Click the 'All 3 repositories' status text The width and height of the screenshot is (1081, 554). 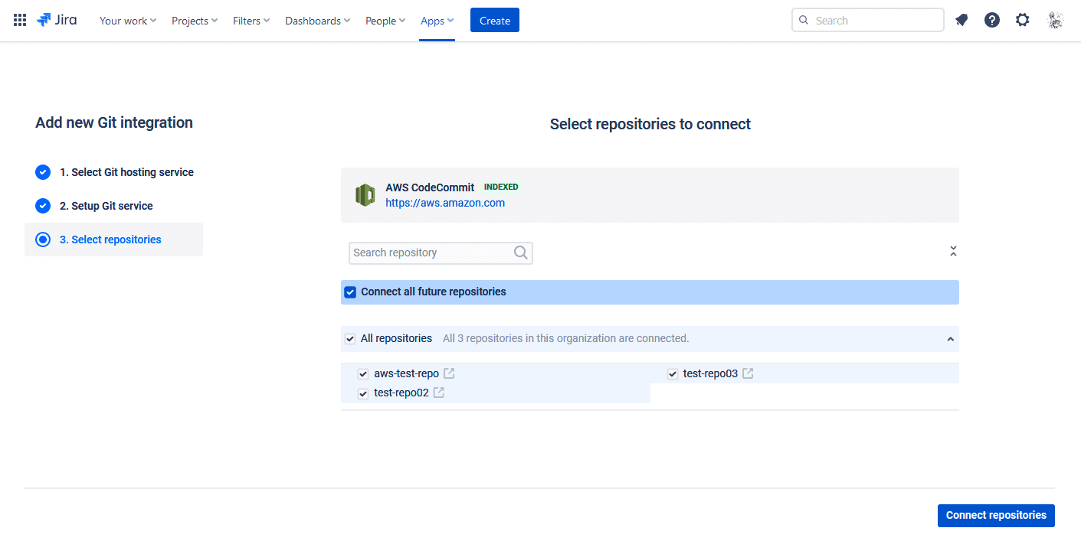tap(566, 338)
